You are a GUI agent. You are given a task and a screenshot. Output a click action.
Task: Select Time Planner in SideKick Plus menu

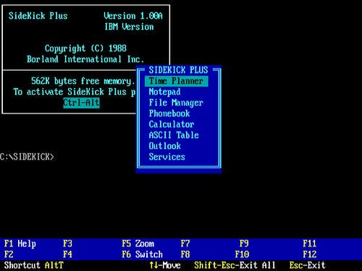tap(177, 81)
